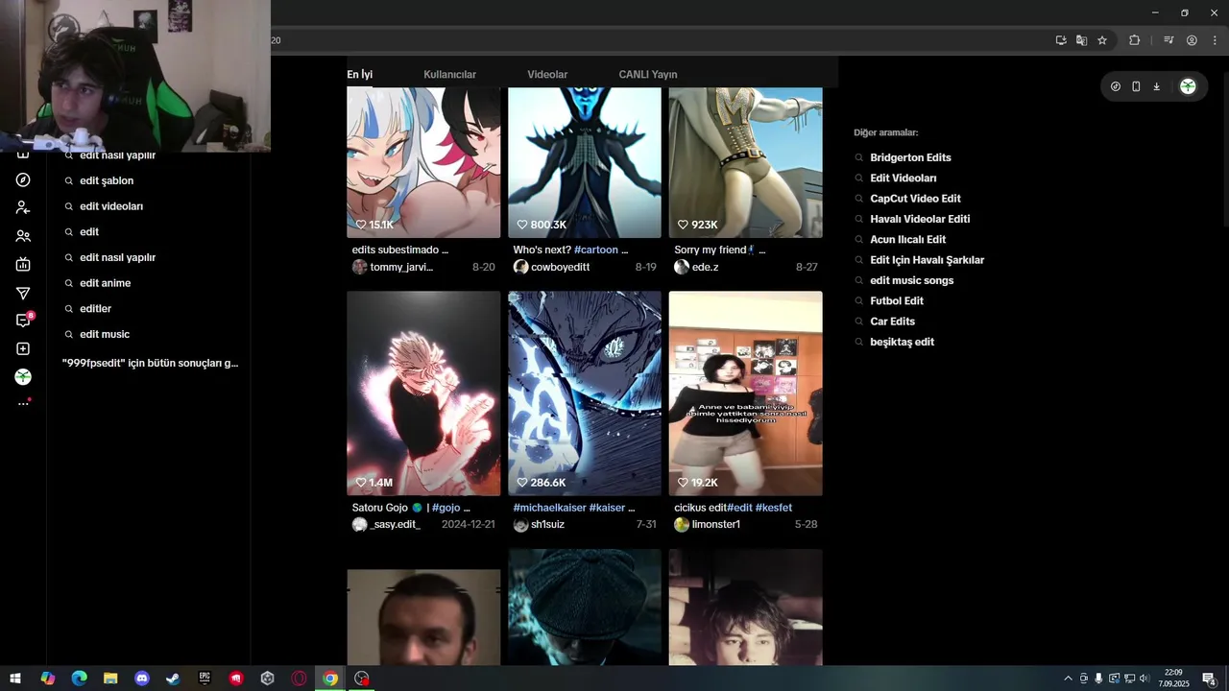This screenshot has width=1229, height=691.
Task: Open Steam from the taskbar
Action: coord(173,679)
